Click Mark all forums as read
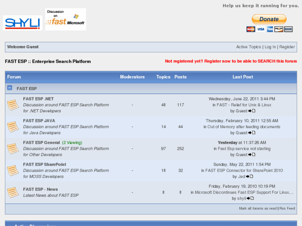This screenshot has height=226, width=302. pyautogui.click(x=258, y=208)
